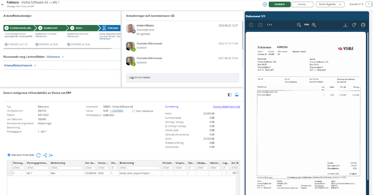Approve the invoice with Godkänn button
Image resolution: width=373 pixels, height=195 pixels.
280,4
